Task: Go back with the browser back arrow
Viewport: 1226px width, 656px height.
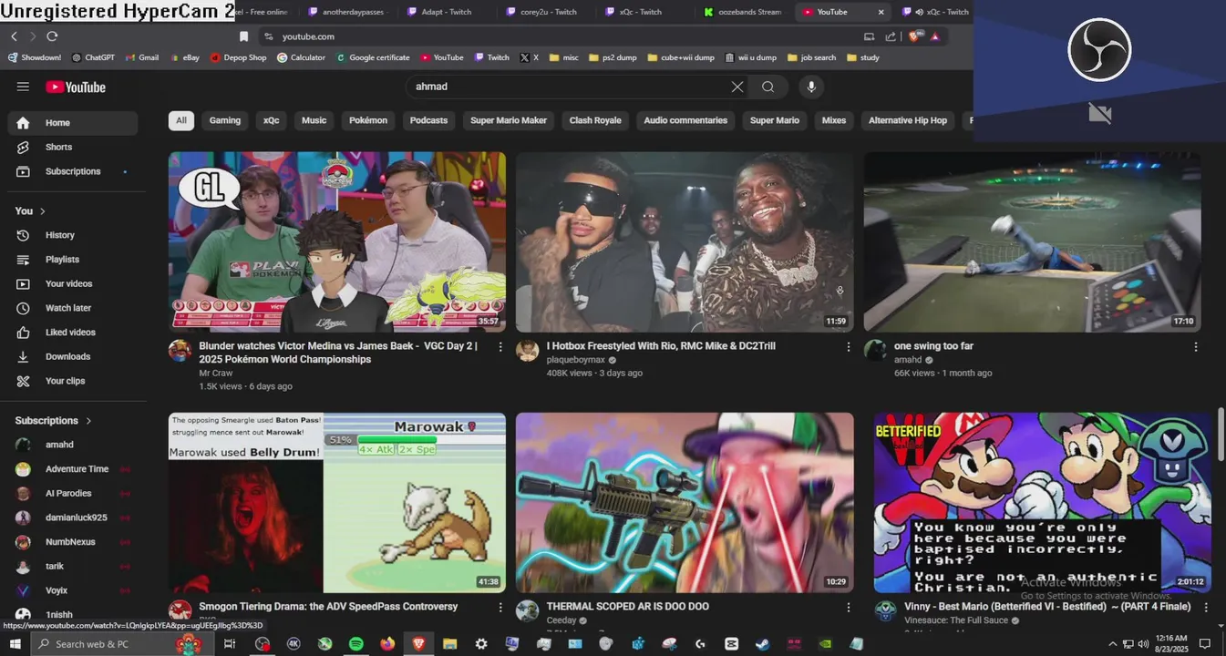Action: click(14, 36)
